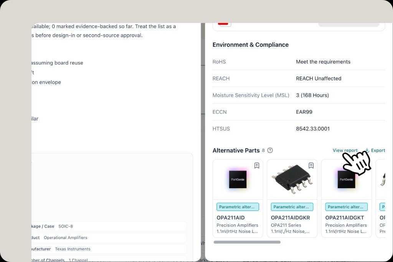Select Moisture Sensitivity Level (MSL) label

251,95
